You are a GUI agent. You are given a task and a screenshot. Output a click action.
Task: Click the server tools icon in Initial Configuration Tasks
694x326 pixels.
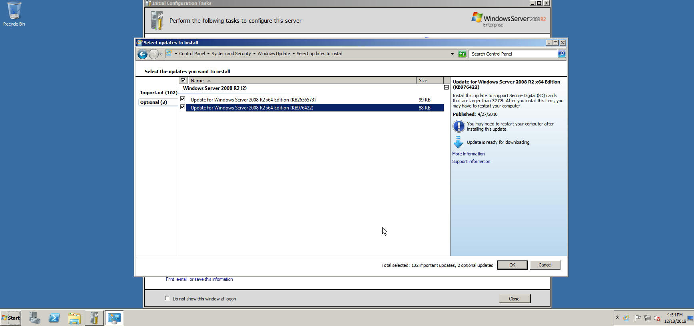(x=157, y=20)
